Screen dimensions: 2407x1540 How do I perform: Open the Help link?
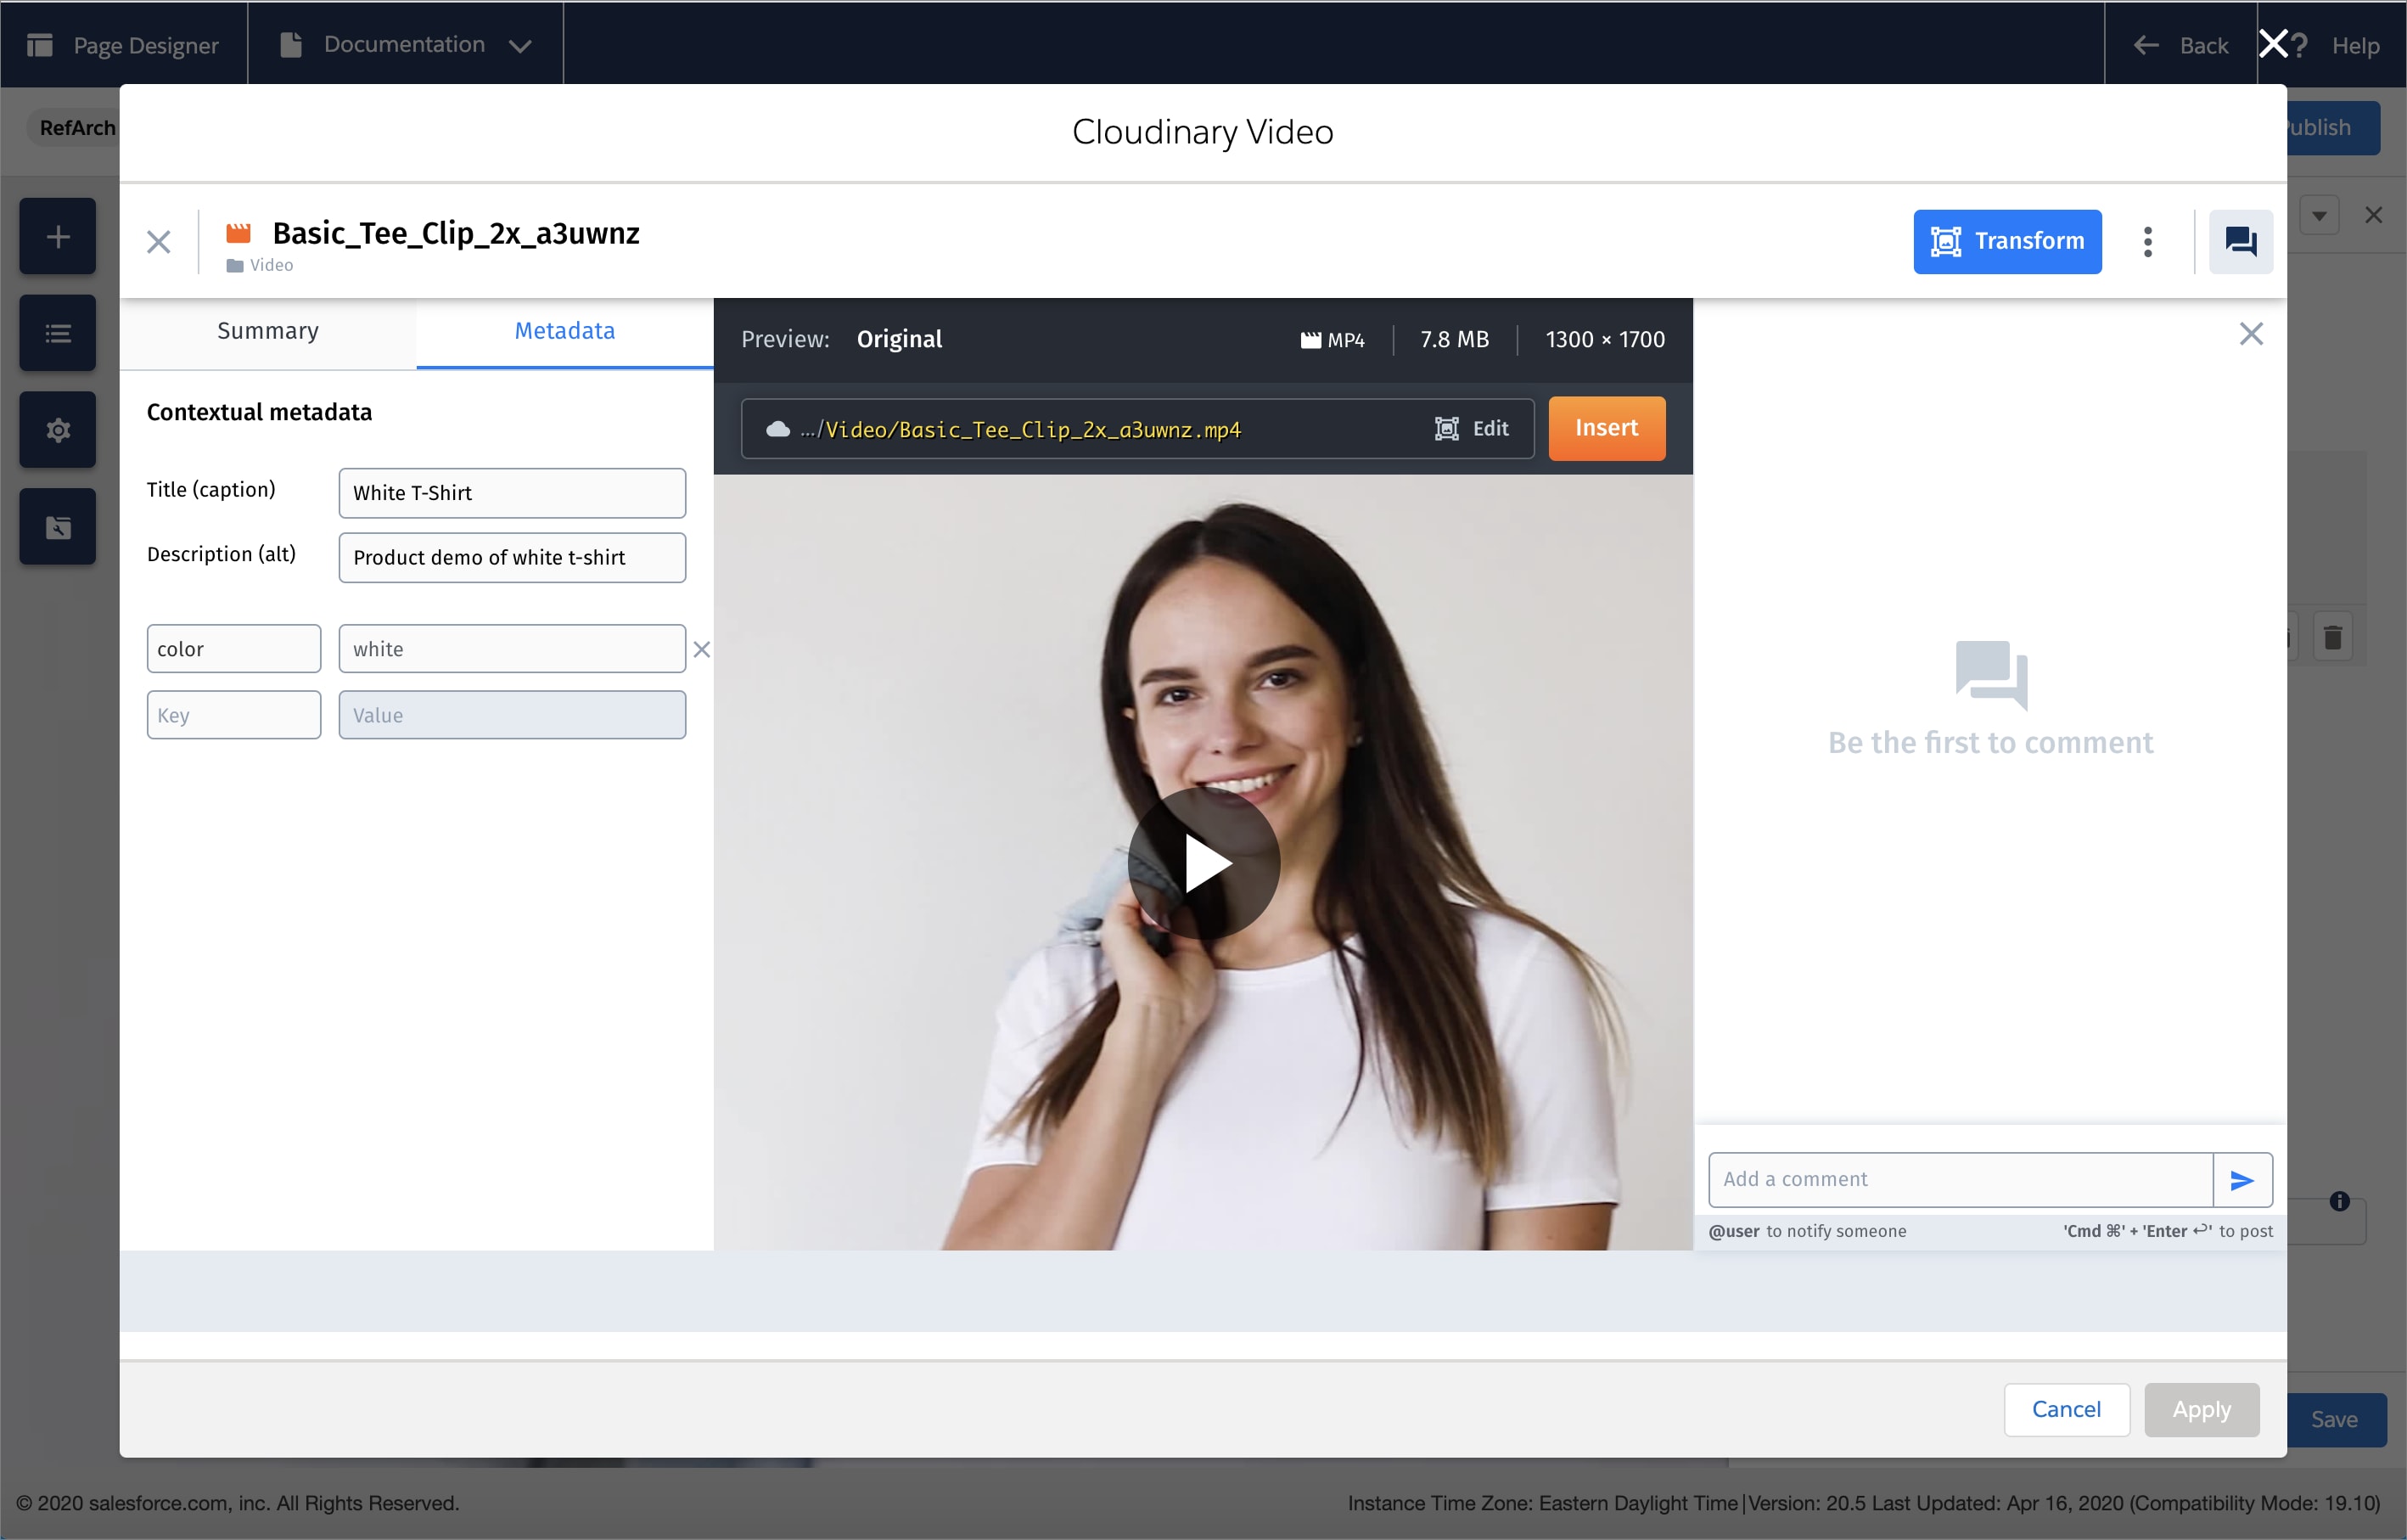[2355, 45]
